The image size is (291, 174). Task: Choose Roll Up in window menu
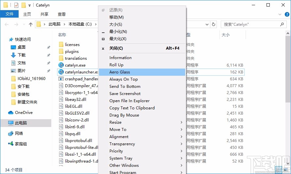(x=142, y=65)
